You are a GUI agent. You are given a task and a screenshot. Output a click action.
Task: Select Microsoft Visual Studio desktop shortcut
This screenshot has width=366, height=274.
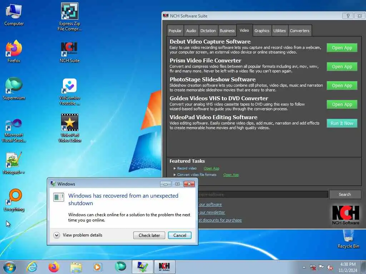14,130
